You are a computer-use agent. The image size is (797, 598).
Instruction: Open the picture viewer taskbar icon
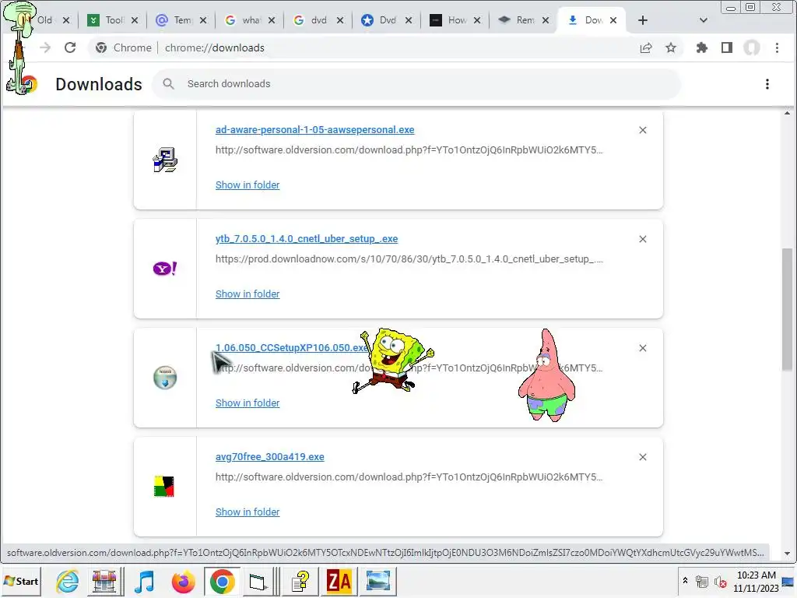[377, 581]
